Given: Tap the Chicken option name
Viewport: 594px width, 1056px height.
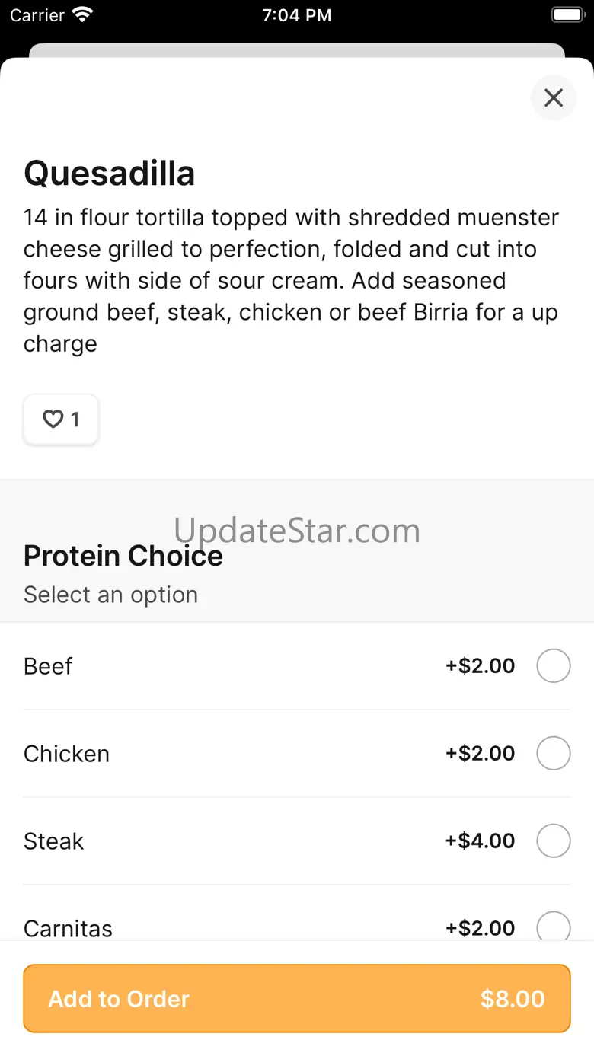Looking at the screenshot, I should 67,754.
